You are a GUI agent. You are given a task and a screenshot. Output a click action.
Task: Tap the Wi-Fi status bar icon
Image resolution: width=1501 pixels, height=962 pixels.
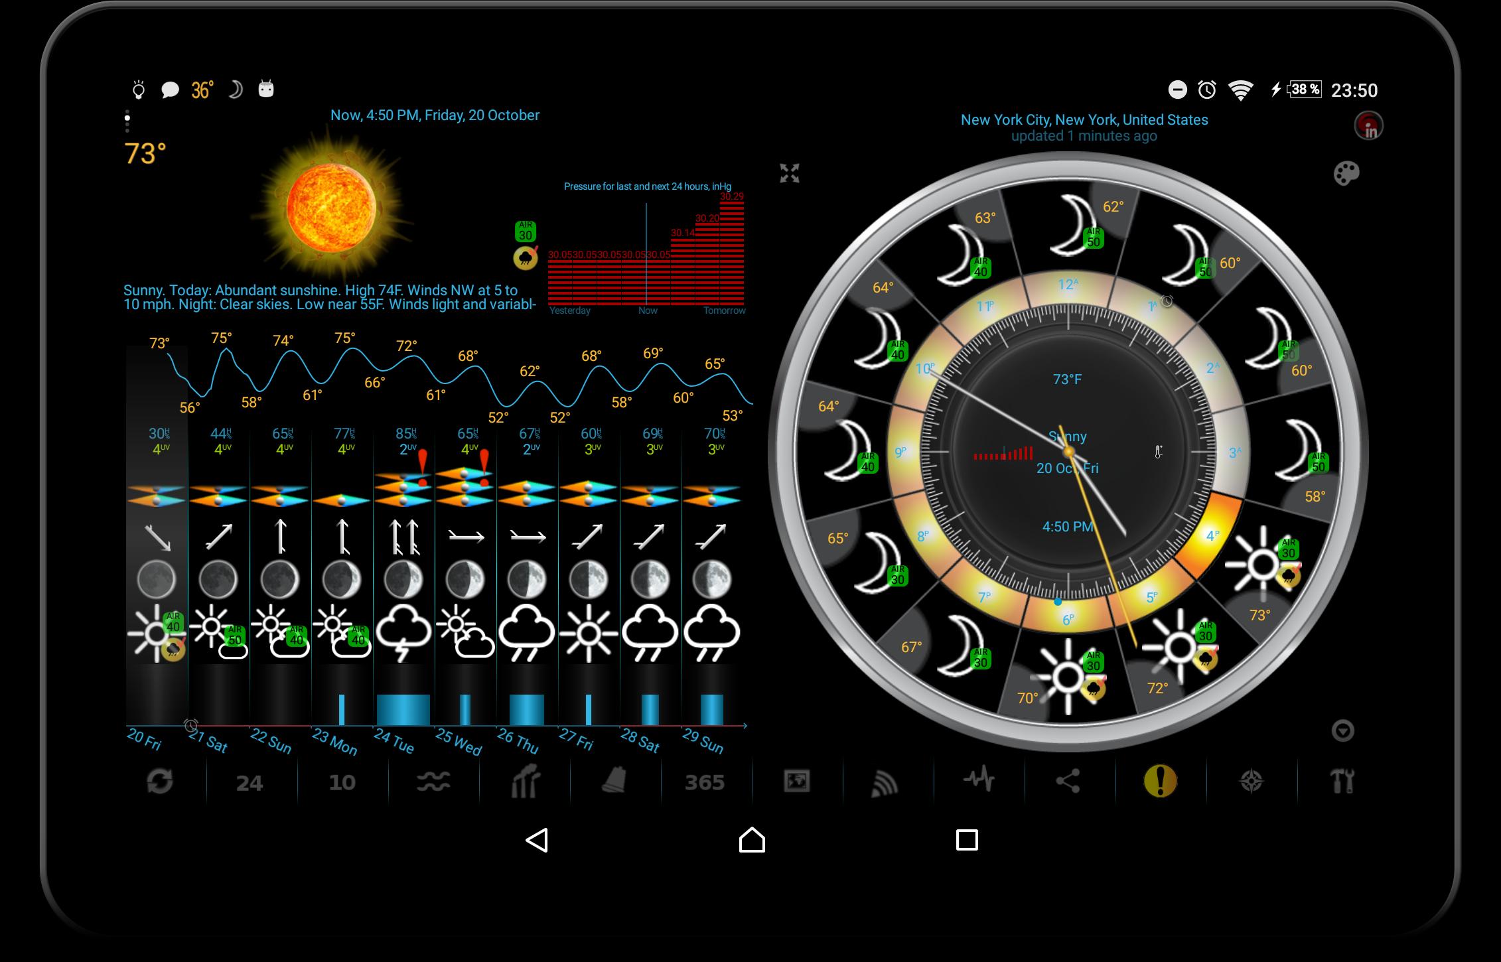(x=1240, y=90)
